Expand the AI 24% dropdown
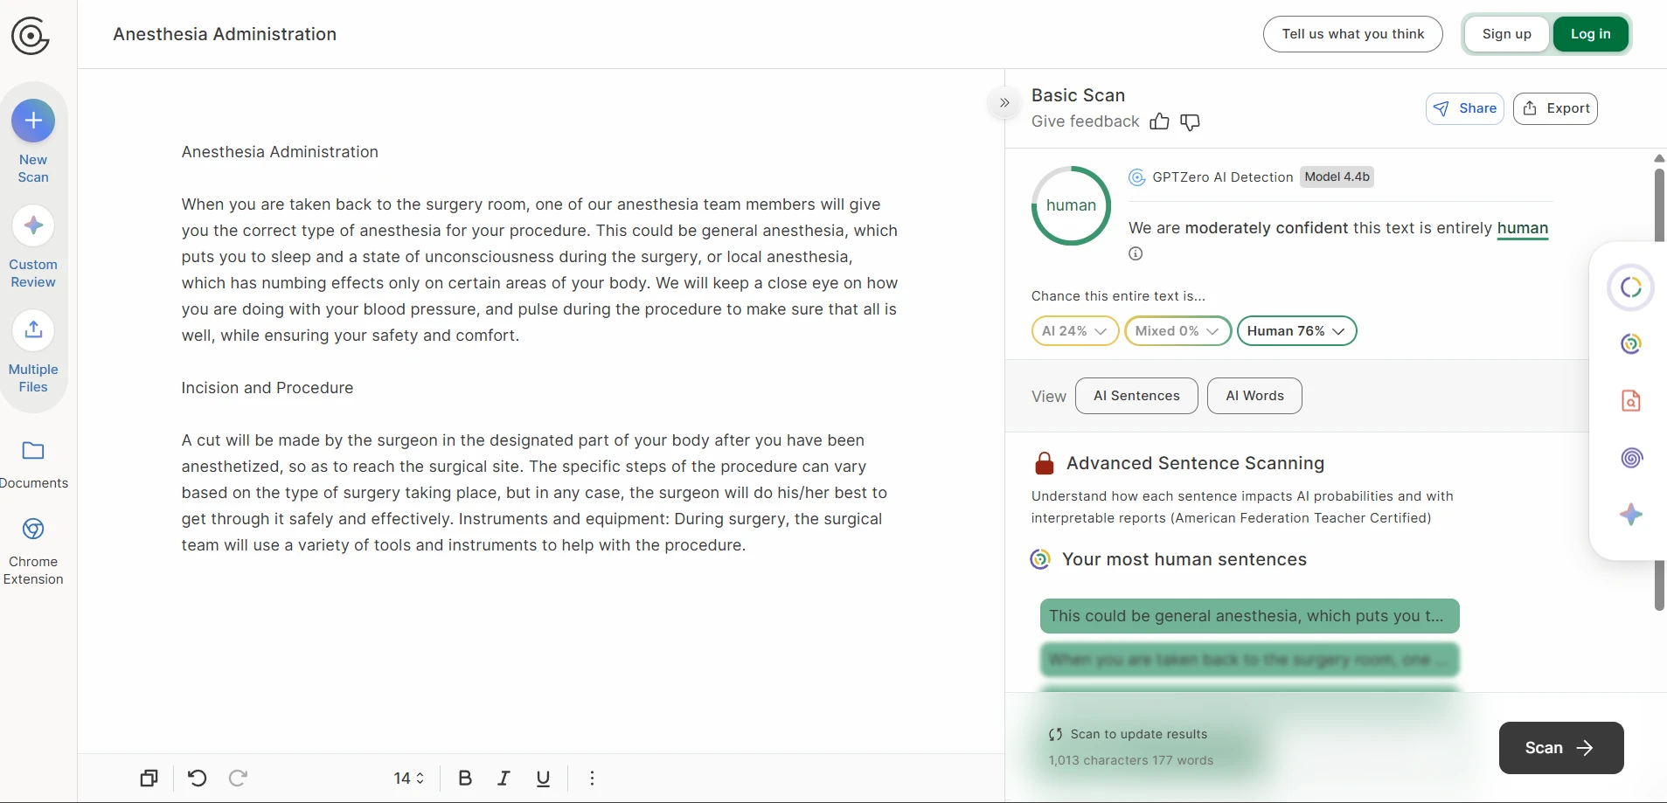 tap(1075, 330)
